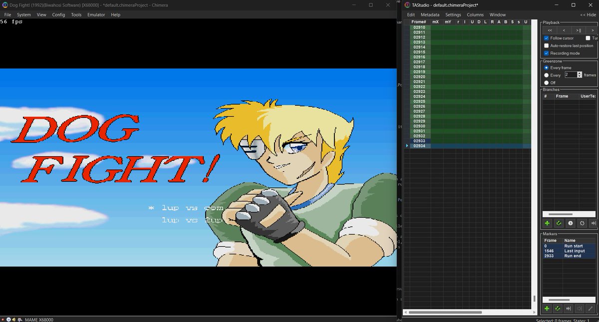Open the Tools menu in Chimera
This screenshot has height=322, width=599.
point(76,14)
